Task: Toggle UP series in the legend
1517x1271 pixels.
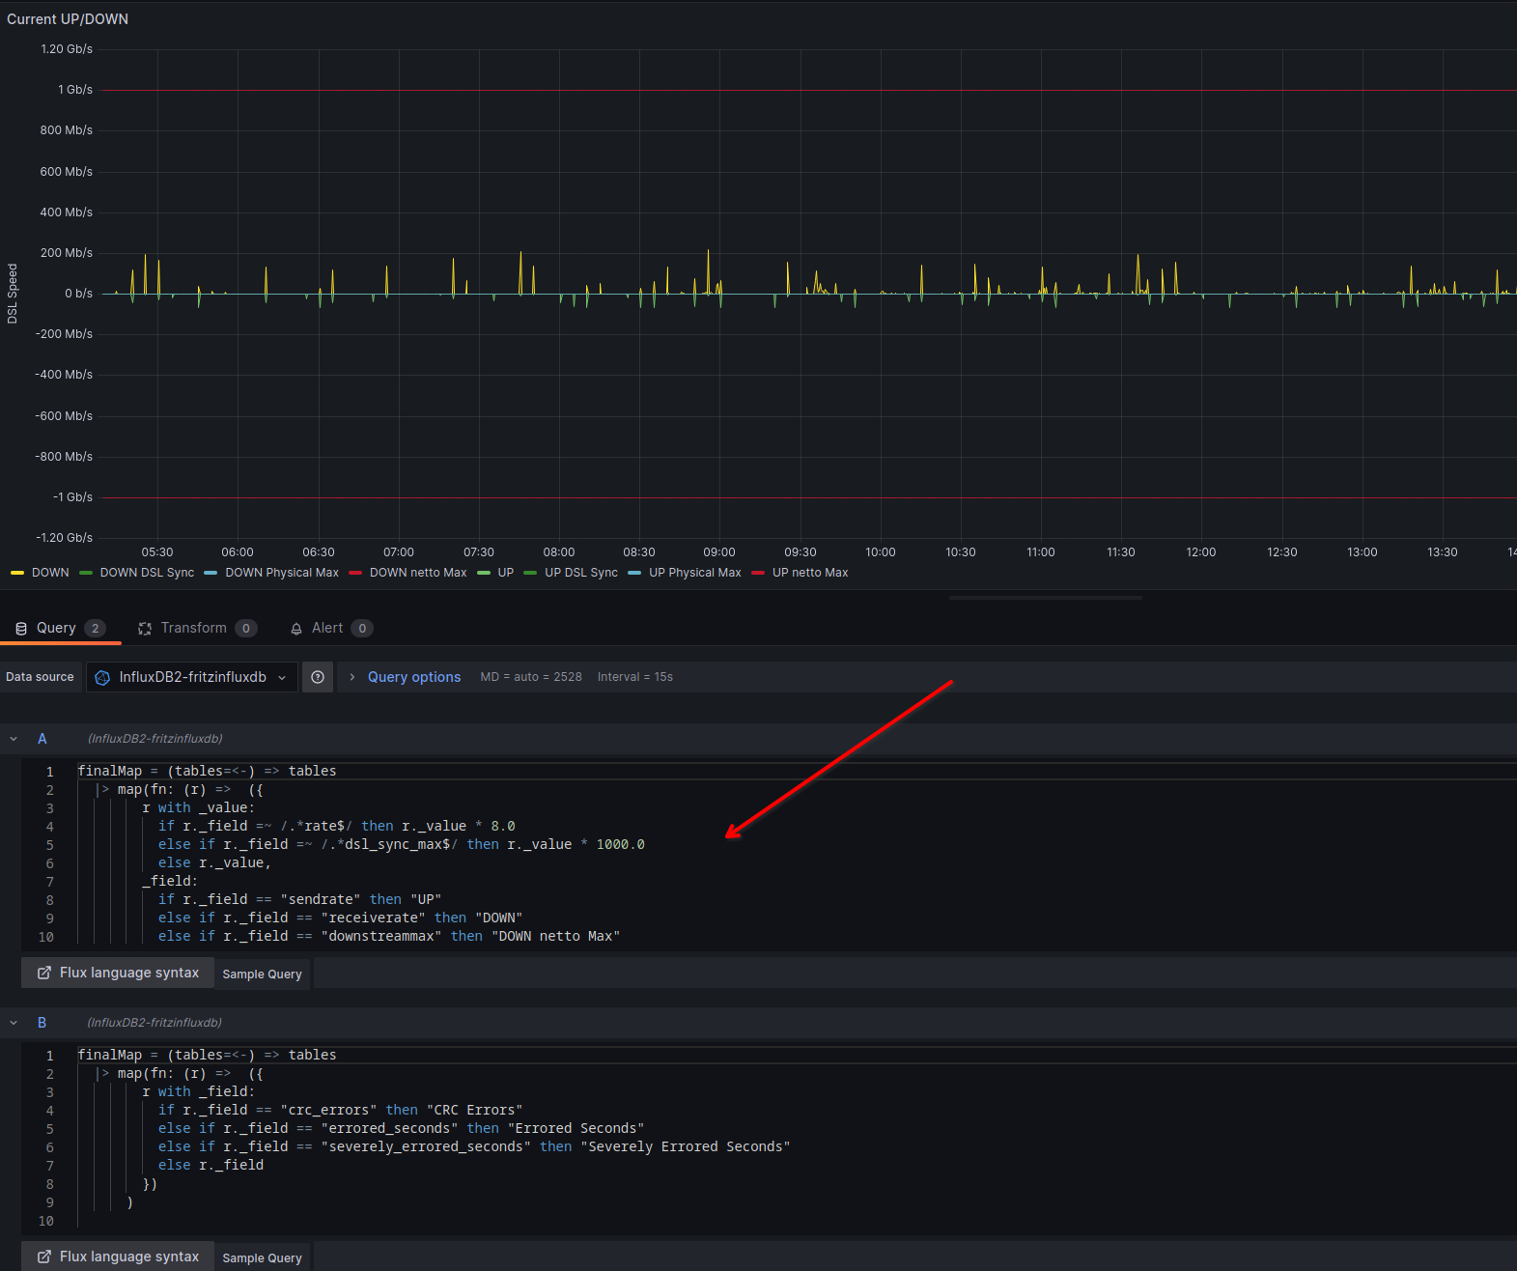Action: pos(506,573)
